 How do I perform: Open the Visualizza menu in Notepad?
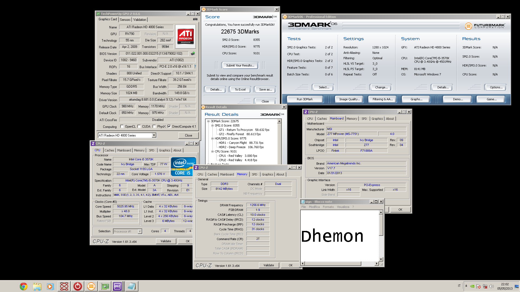click(343, 207)
